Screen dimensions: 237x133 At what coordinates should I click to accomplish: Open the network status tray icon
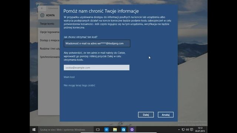[183, 130]
